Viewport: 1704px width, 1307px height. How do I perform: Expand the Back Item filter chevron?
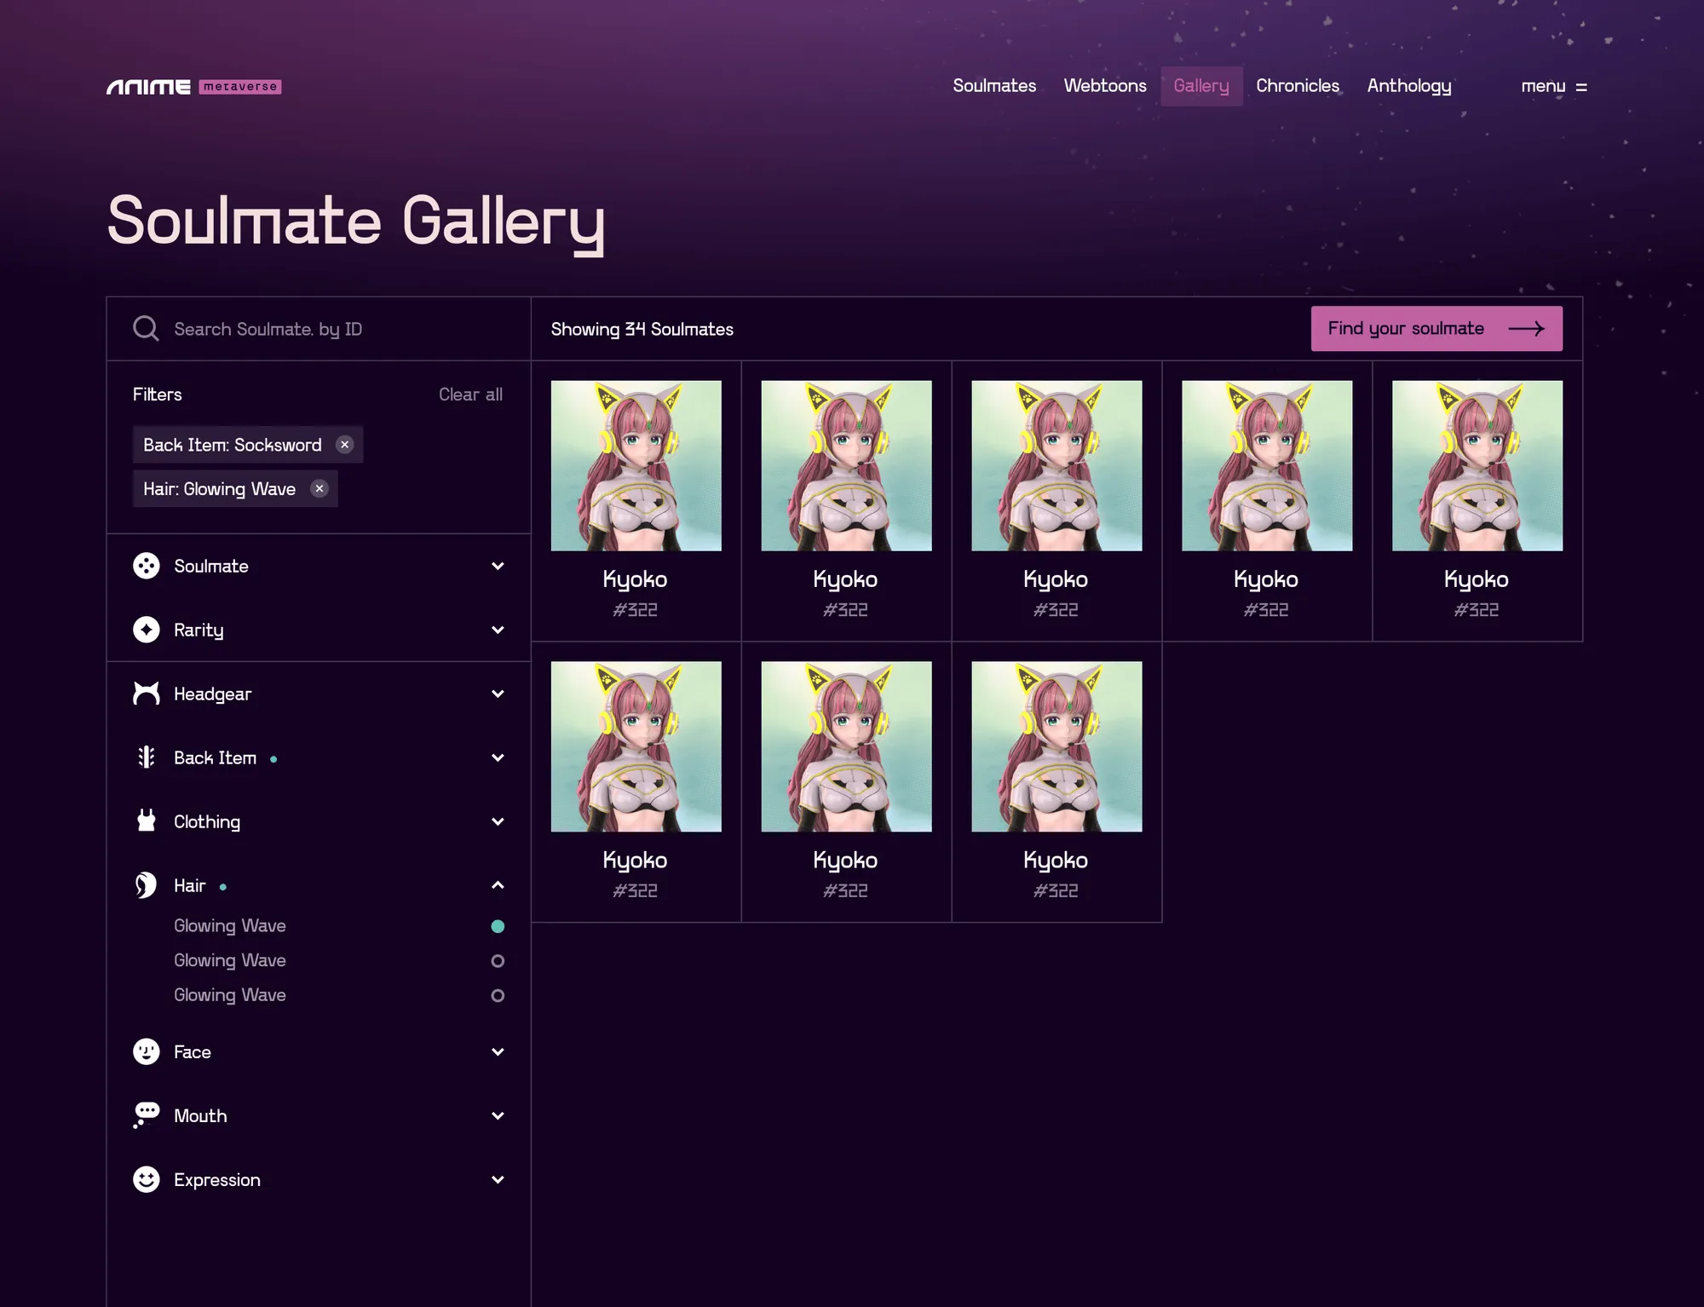[498, 757]
